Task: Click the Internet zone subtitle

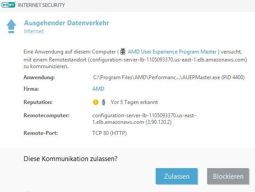Action: click(34, 31)
